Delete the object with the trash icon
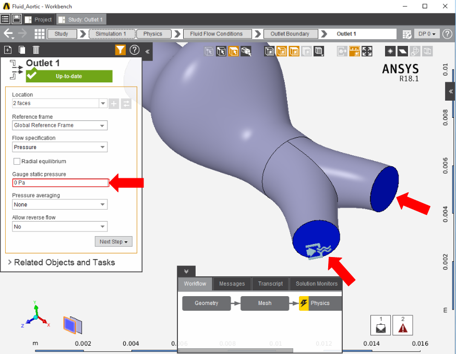The width and height of the screenshot is (456, 354). pos(36,50)
